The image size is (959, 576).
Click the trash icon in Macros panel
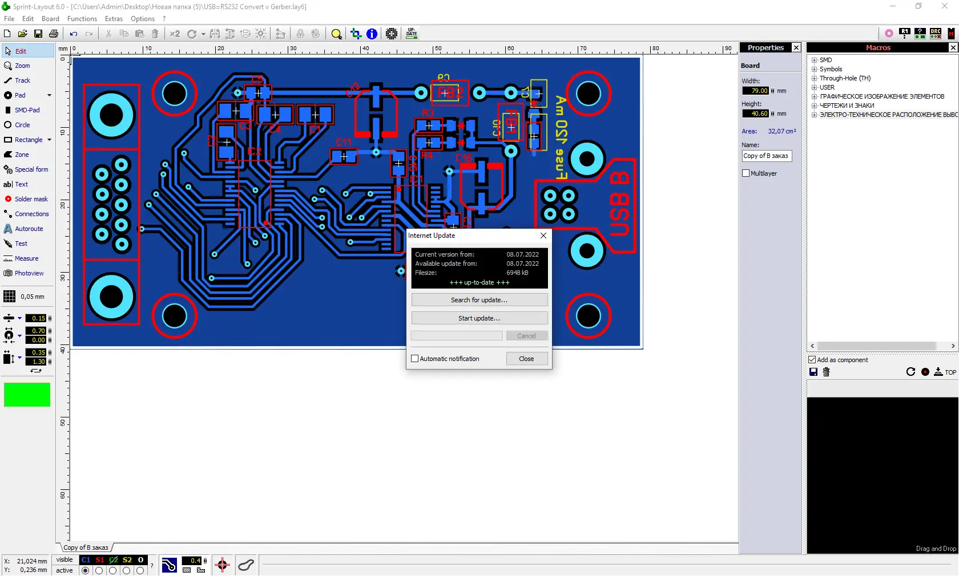826,372
